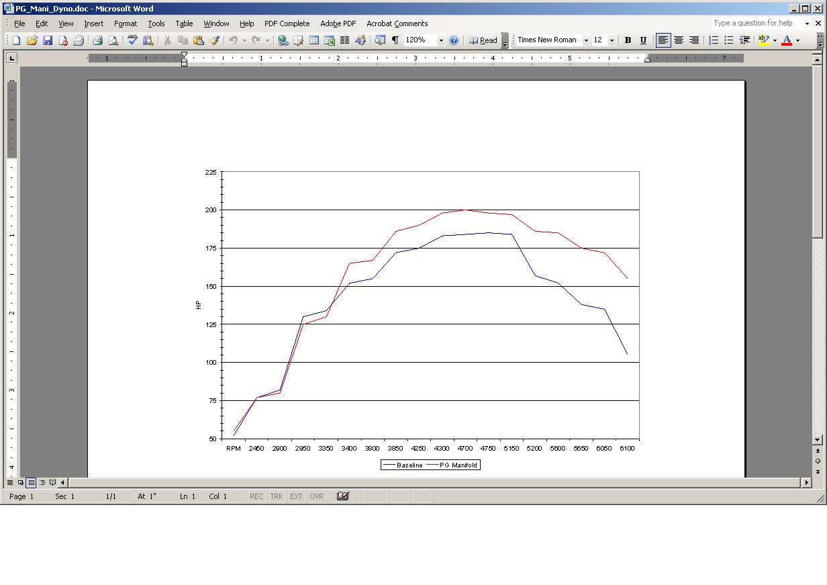Insert a hyperlink with the globe icon
827x585 pixels.
coord(283,40)
